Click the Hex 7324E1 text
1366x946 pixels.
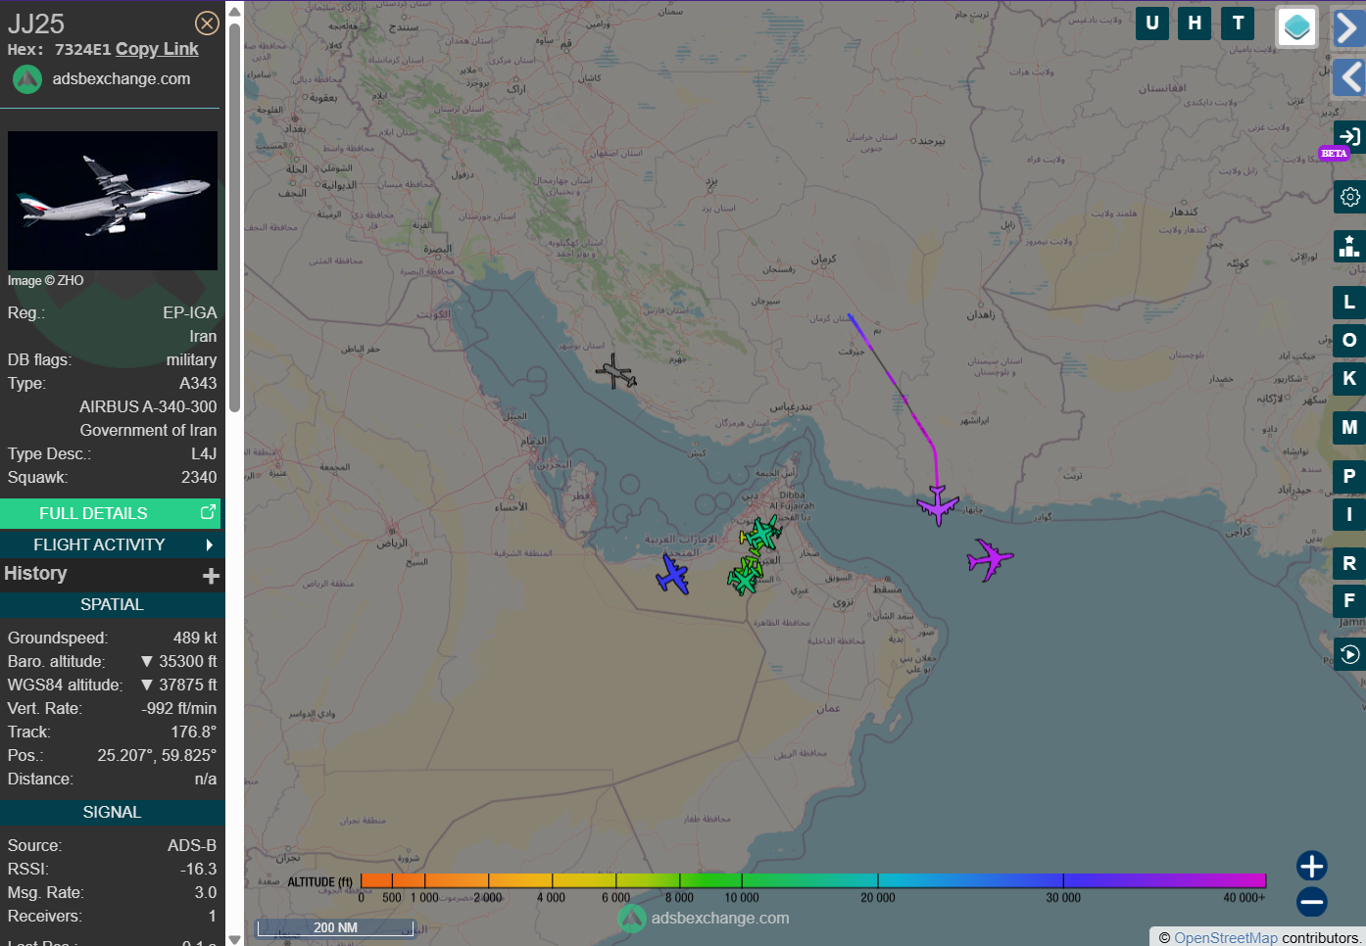[x=59, y=49]
